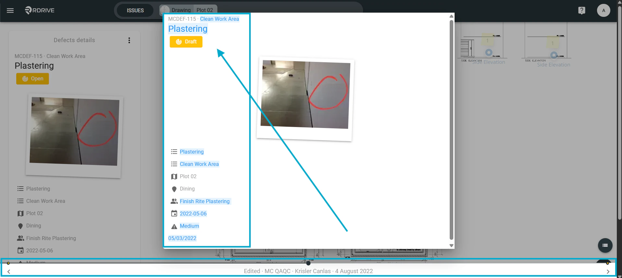Click Plot 02 text in popup

pos(188,176)
